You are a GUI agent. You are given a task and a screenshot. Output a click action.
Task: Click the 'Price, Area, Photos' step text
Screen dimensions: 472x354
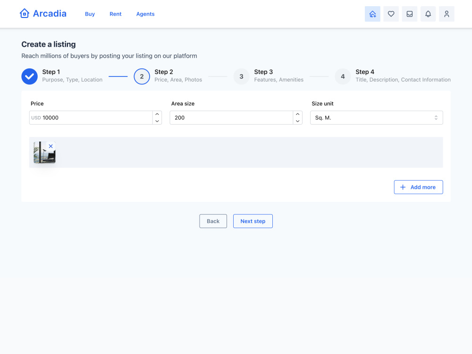point(178,80)
